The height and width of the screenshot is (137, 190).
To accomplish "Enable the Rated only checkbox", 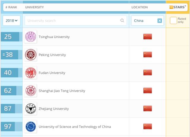I will [173, 21].
